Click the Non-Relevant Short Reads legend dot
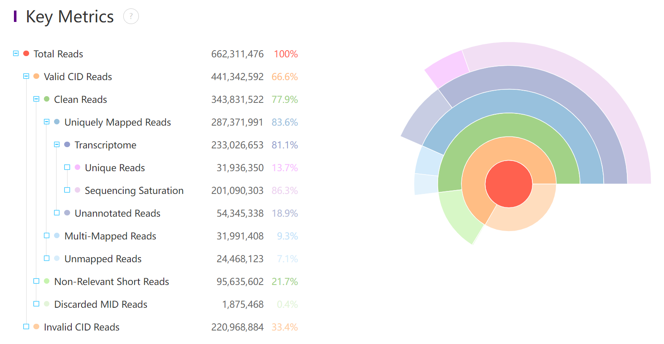The height and width of the screenshot is (344, 664). [47, 281]
